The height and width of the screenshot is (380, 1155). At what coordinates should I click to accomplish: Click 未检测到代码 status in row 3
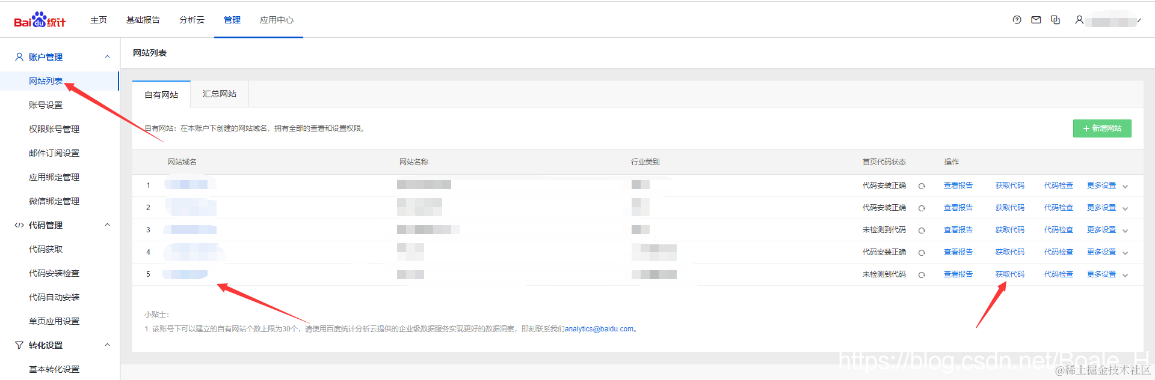884,230
